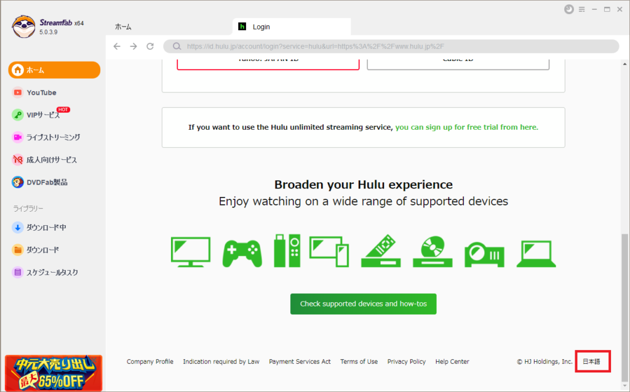Open the hamburger menu in title bar
The height and width of the screenshot is (392, 630).
point(582,9)
